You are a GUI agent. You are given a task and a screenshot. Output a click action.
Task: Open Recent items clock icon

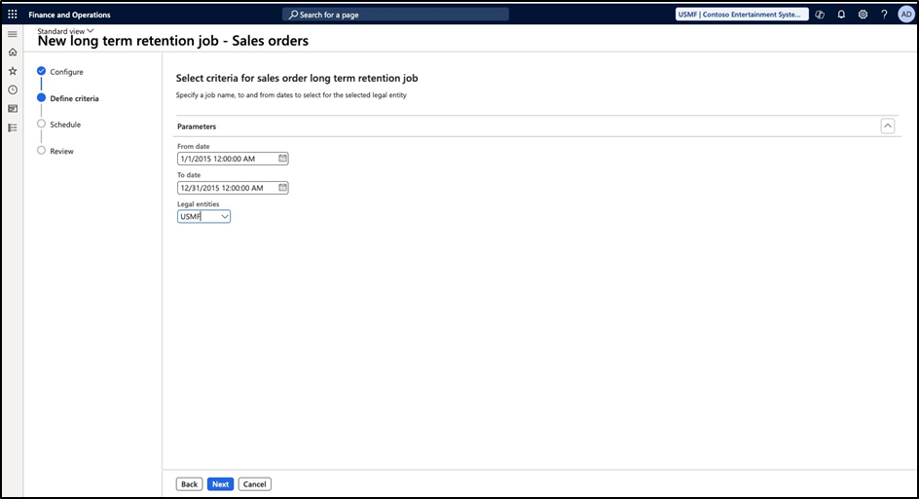coord(13,89)
